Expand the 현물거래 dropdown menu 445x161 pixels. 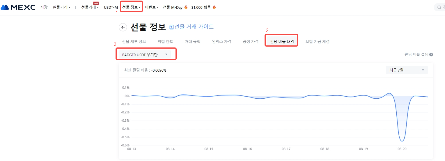pyautogui.click(x=61, y=7)
